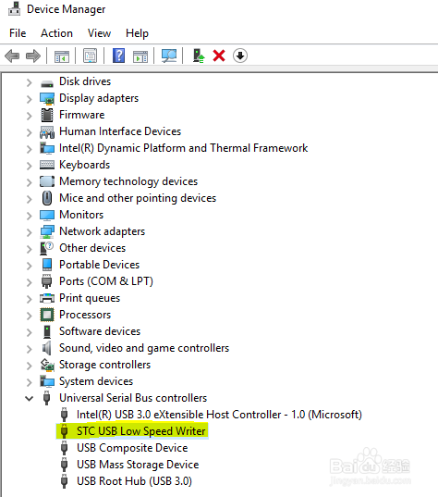Open the Properties toolbar icon
Screen dimensions: 438x497
[x=91, y=56]
